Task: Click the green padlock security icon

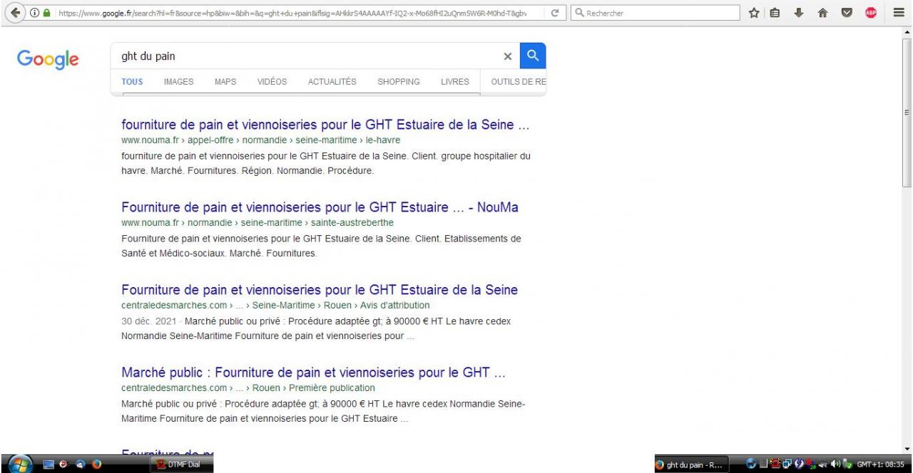Action: coord(47,14)
